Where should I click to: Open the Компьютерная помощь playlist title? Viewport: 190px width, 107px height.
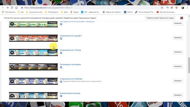70,93
